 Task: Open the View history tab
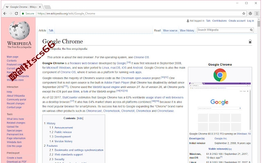pos(187,31)
